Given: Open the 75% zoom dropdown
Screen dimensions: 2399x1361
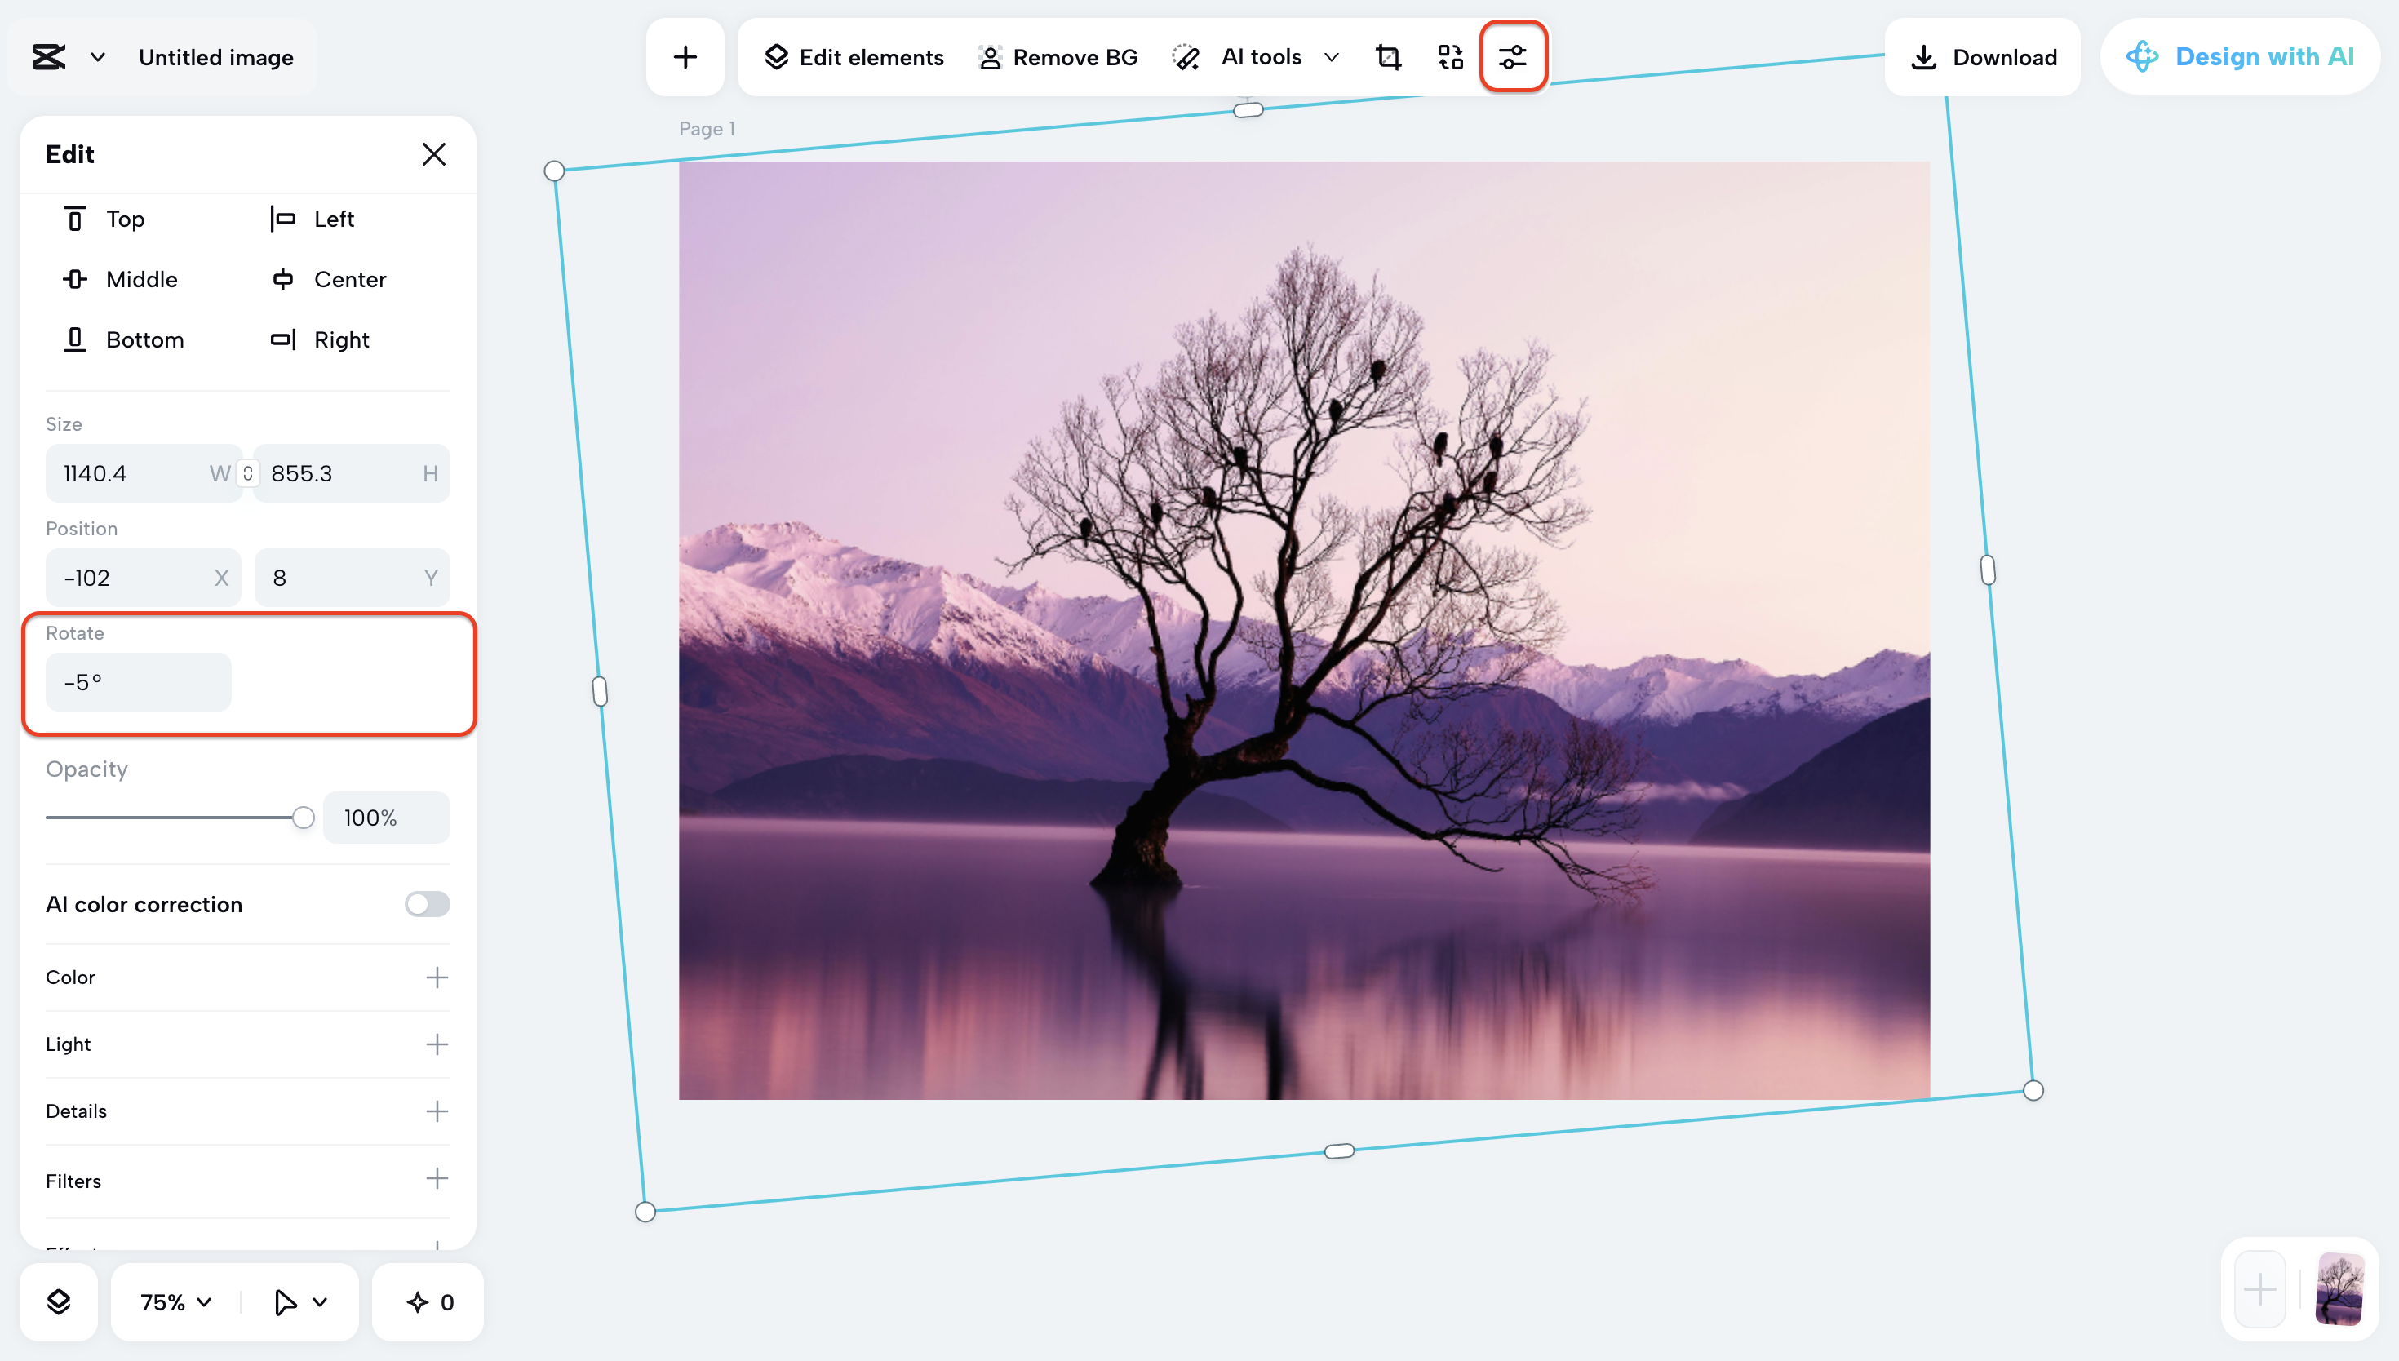Looking at the screenshot, I should point(175,1302).
